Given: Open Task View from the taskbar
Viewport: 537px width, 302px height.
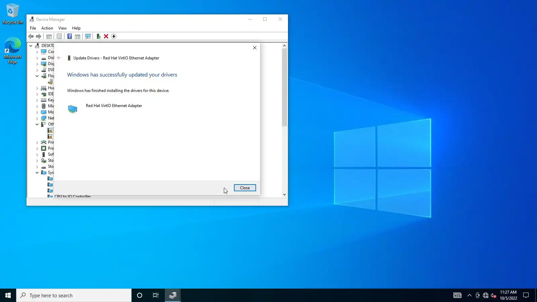Looking at the screenshot, I should (x=156, y=295).
